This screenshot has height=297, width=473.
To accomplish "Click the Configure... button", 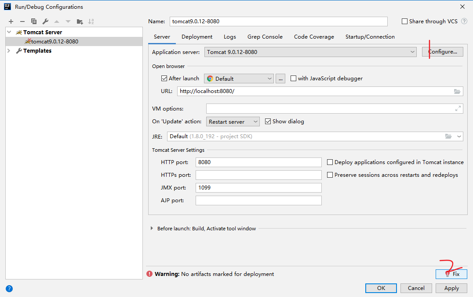I will point(443,52).
